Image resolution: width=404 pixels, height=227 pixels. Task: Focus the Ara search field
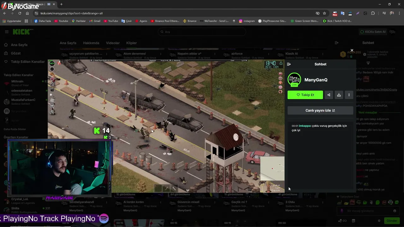tap(202, 32)
